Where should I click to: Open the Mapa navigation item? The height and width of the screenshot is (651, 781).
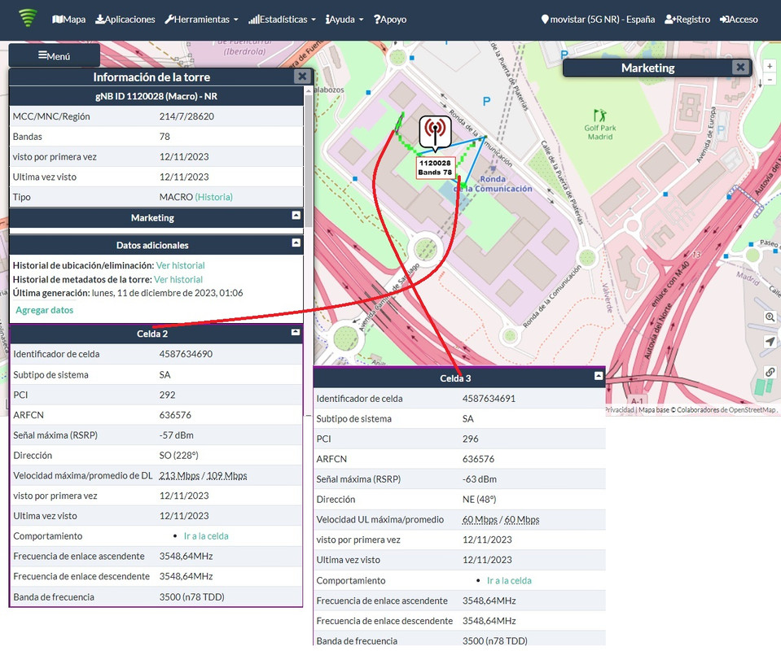pyautogui.click(x=68, y=20)
